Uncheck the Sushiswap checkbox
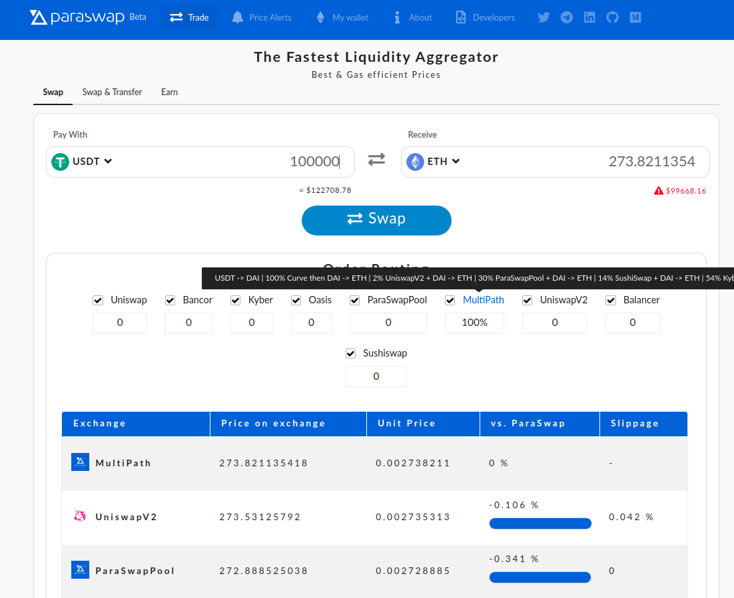Image resolution: width=734 pixels, height=598 pixels. [x=350, y=353]
